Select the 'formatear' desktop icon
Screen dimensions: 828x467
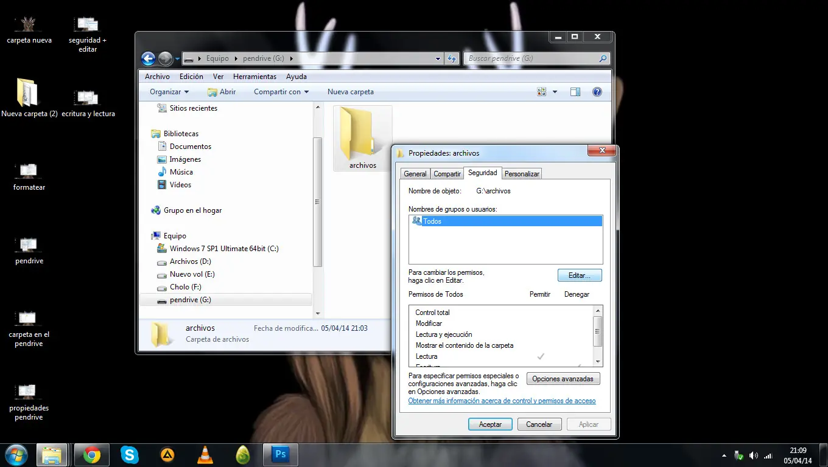point(29,177)
